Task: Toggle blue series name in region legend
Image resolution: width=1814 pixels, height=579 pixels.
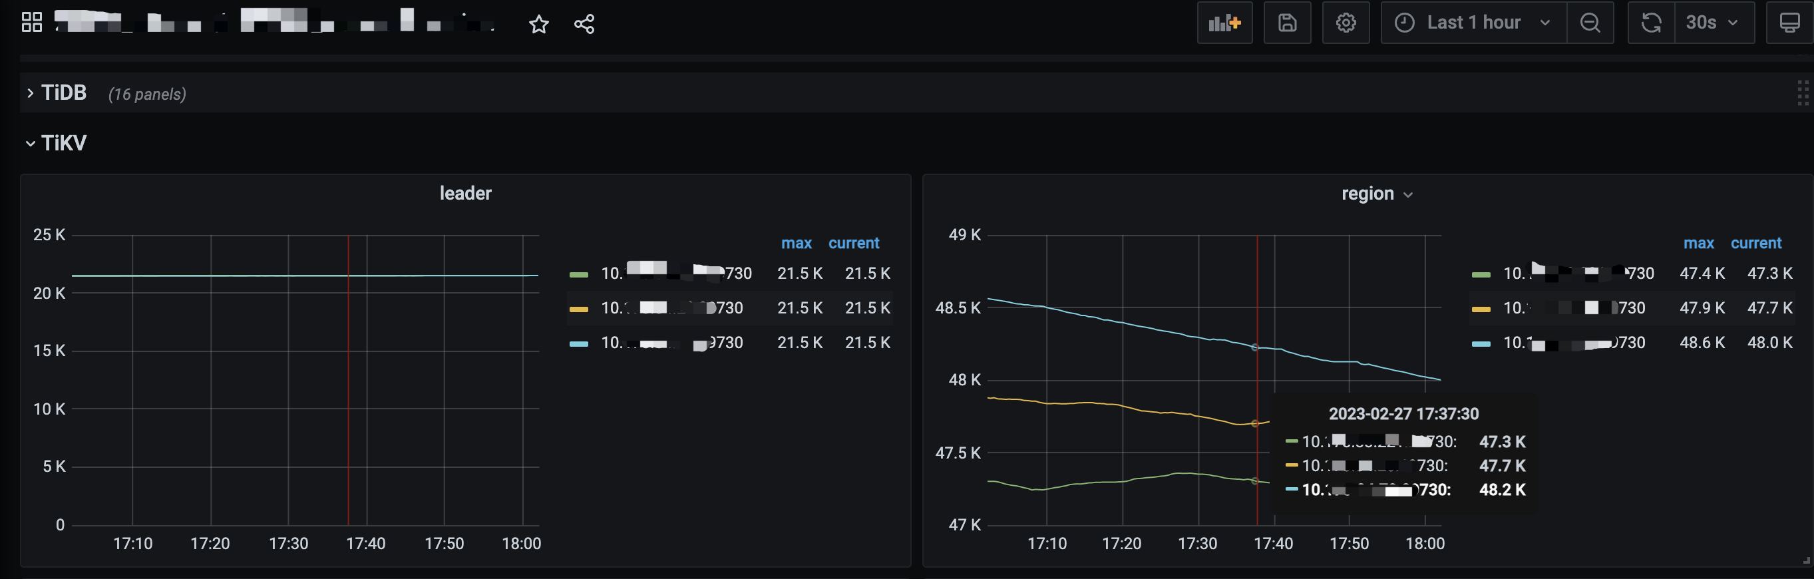Action: (x=1574, y=342)
